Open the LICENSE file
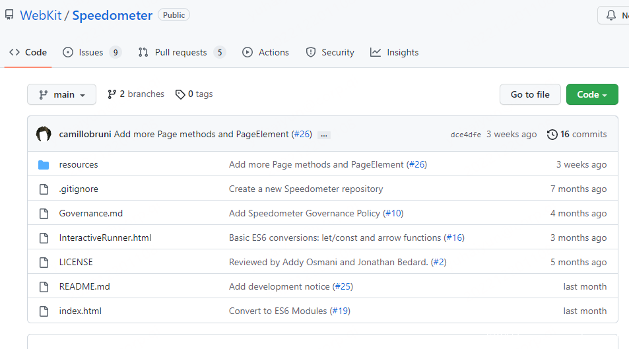The height and width of the screenshot is (349, 629). tap(76, 262)
